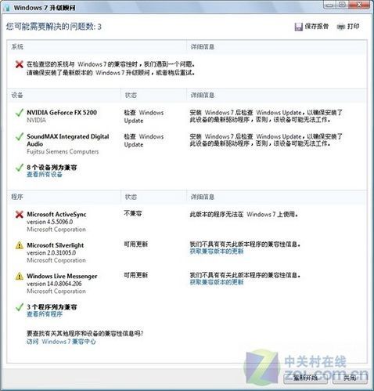Select the Fujitsu Siemens Computers vendor text
Screen dimensions: 374x391
pos(63,152)
